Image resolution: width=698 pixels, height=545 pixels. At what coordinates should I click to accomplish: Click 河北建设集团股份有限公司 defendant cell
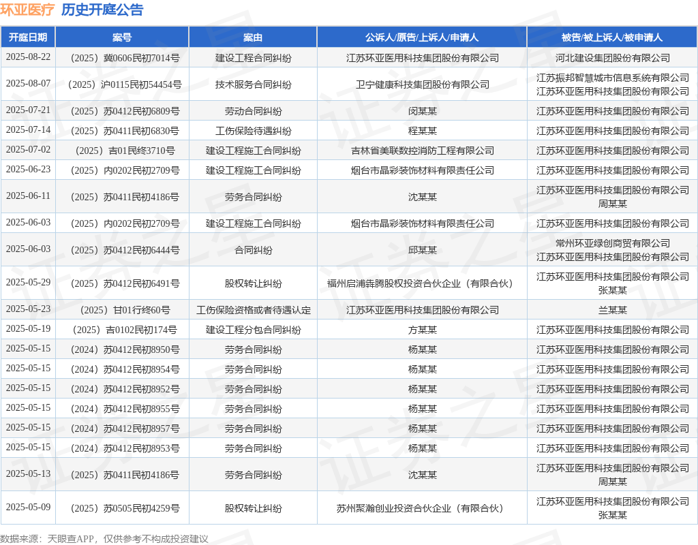(613, 58)
